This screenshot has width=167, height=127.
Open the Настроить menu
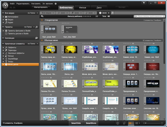pos(36,3)
